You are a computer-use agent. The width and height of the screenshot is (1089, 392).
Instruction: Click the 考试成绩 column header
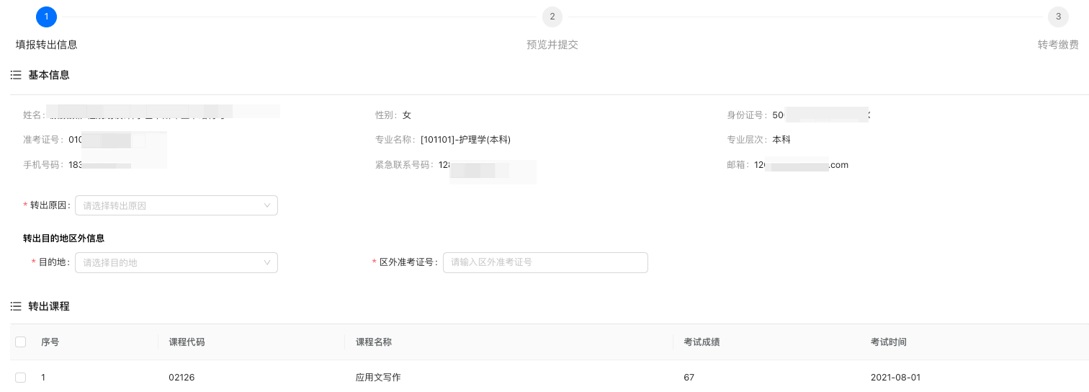(702, 342)
